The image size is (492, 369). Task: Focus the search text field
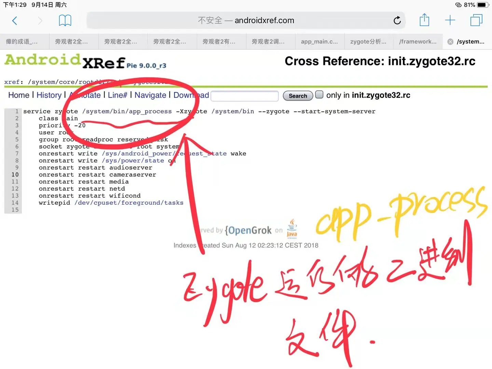pos(245,96)
